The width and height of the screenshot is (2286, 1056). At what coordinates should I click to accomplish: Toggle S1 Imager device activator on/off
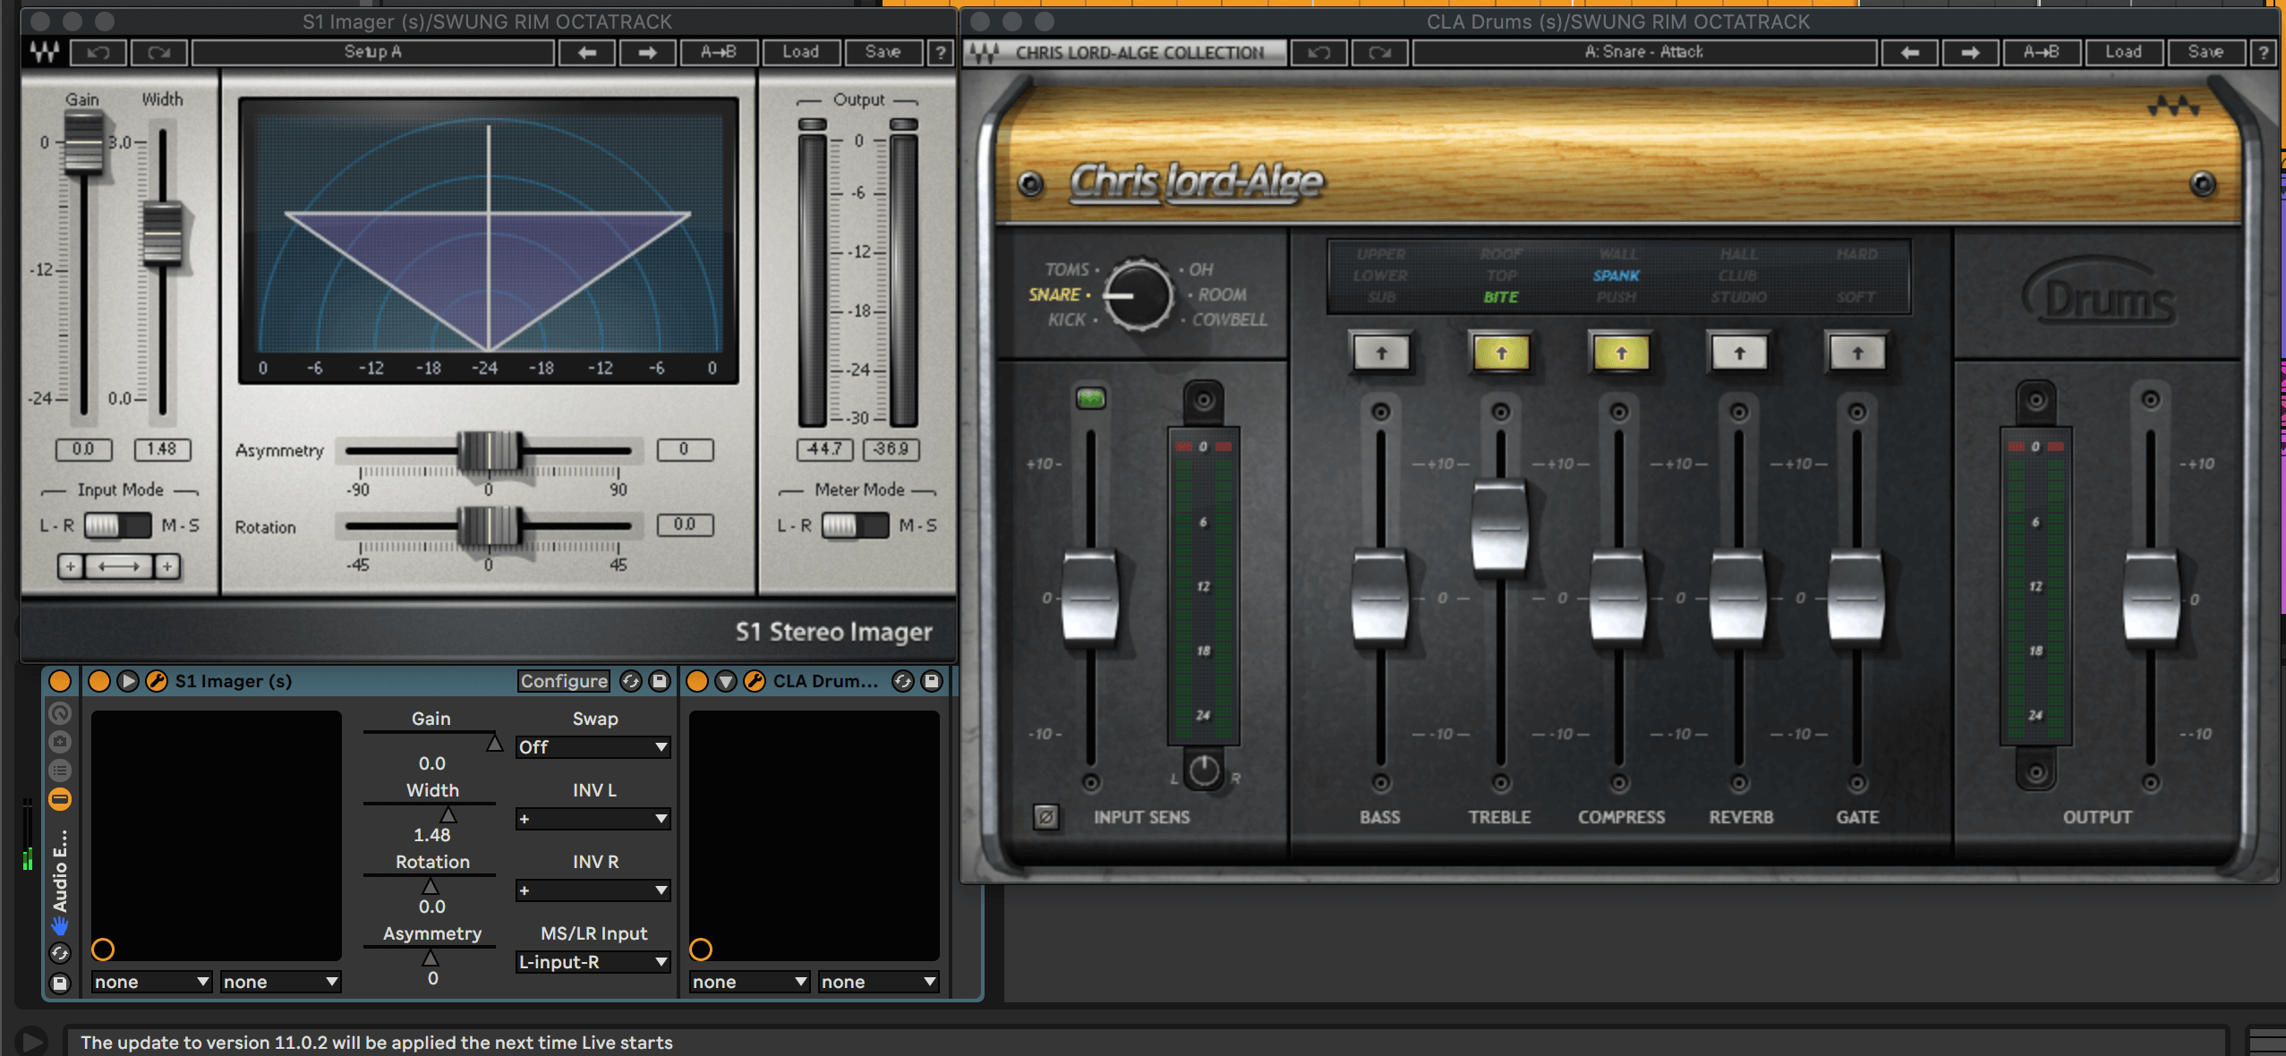[99, 681]
